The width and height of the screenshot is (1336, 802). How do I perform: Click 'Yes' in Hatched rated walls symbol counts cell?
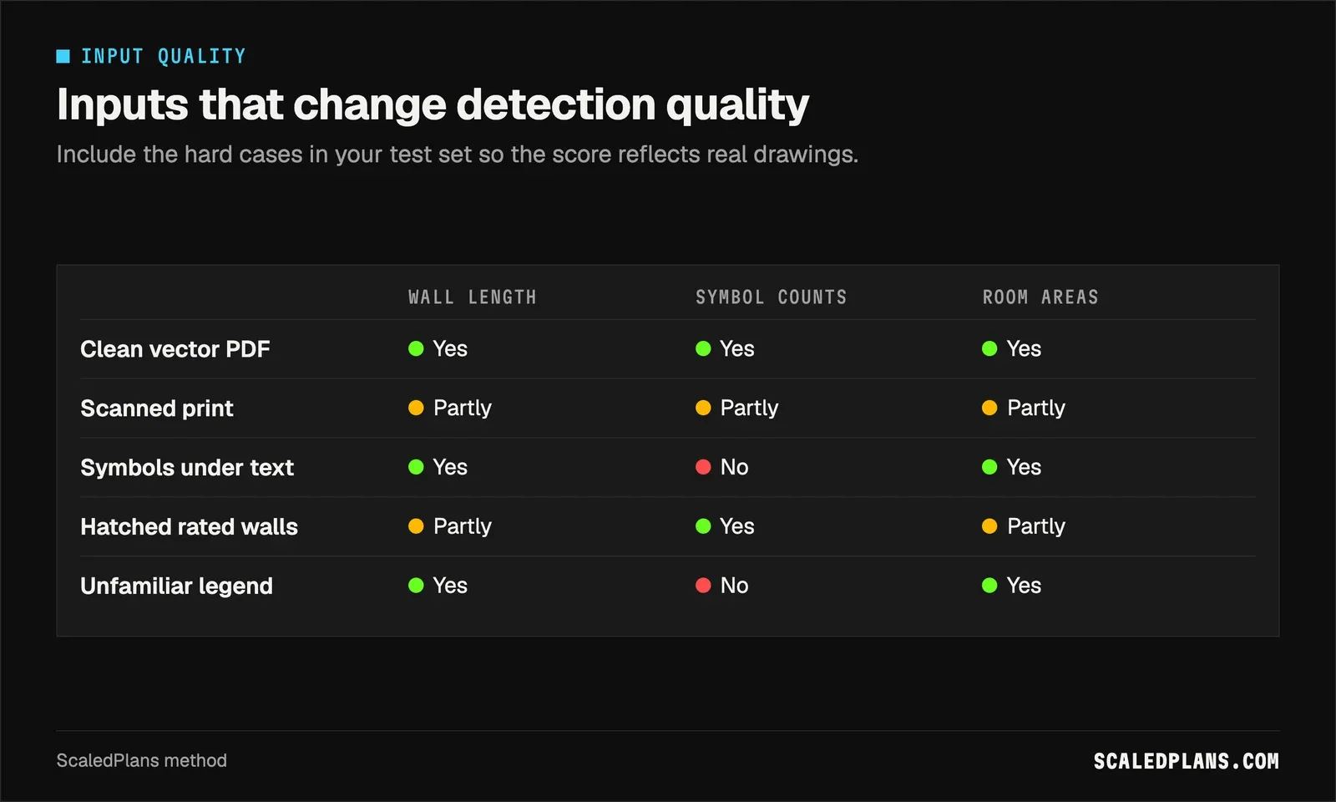[737, 526]
